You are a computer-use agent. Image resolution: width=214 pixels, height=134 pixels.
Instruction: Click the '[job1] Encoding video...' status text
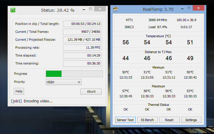tap(32, 101)
